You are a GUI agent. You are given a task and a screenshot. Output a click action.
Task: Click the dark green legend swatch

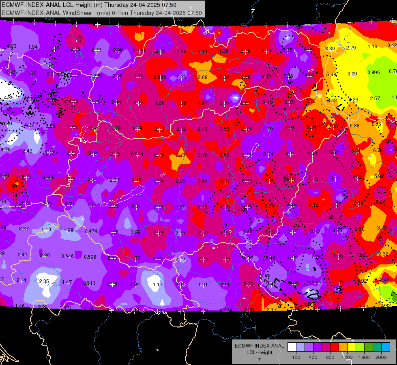click(368, 347)
